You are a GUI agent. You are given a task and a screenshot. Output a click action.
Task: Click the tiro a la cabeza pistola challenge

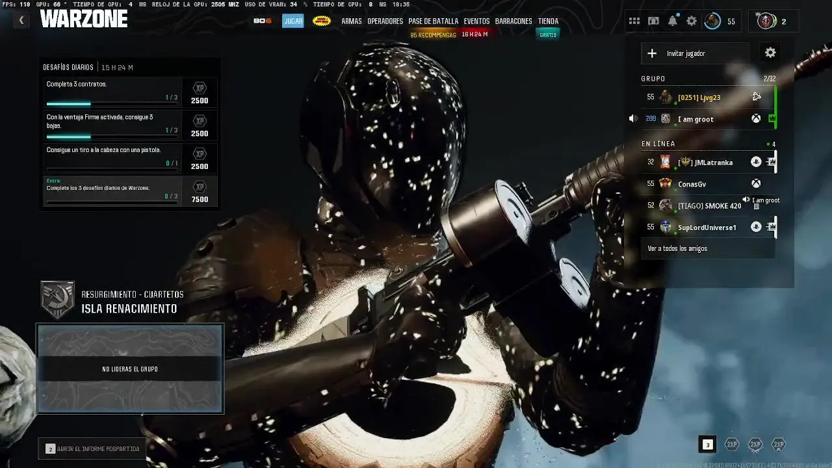coord(131,158)
